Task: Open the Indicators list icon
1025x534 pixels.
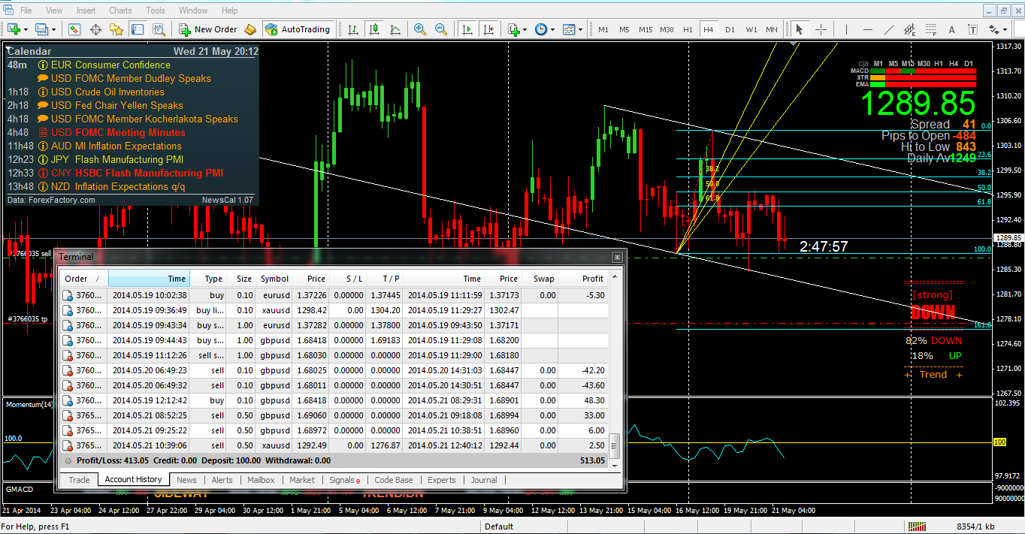Action: pos(514,29)
